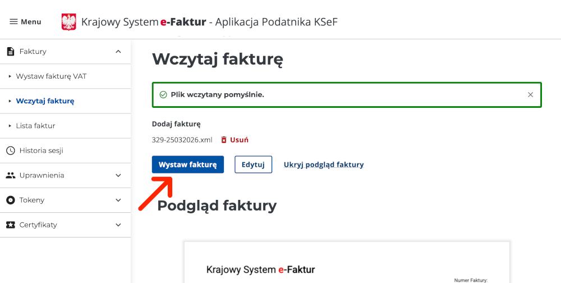This screenshot has height=283, width=561.
Task: Click the Historia sesji clock icon
Action: pyautogui.click(x=10, y=150)
